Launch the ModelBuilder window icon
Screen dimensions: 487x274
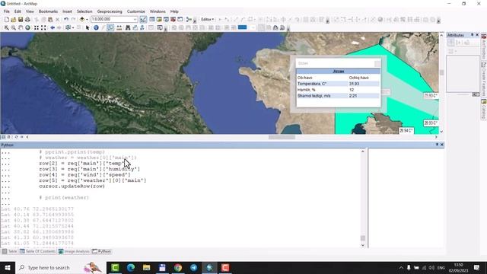point(189,20)
